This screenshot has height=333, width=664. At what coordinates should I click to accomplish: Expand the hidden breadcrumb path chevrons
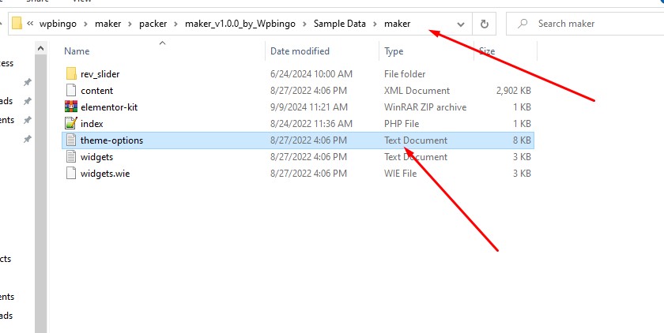click(x=29, y=24)
